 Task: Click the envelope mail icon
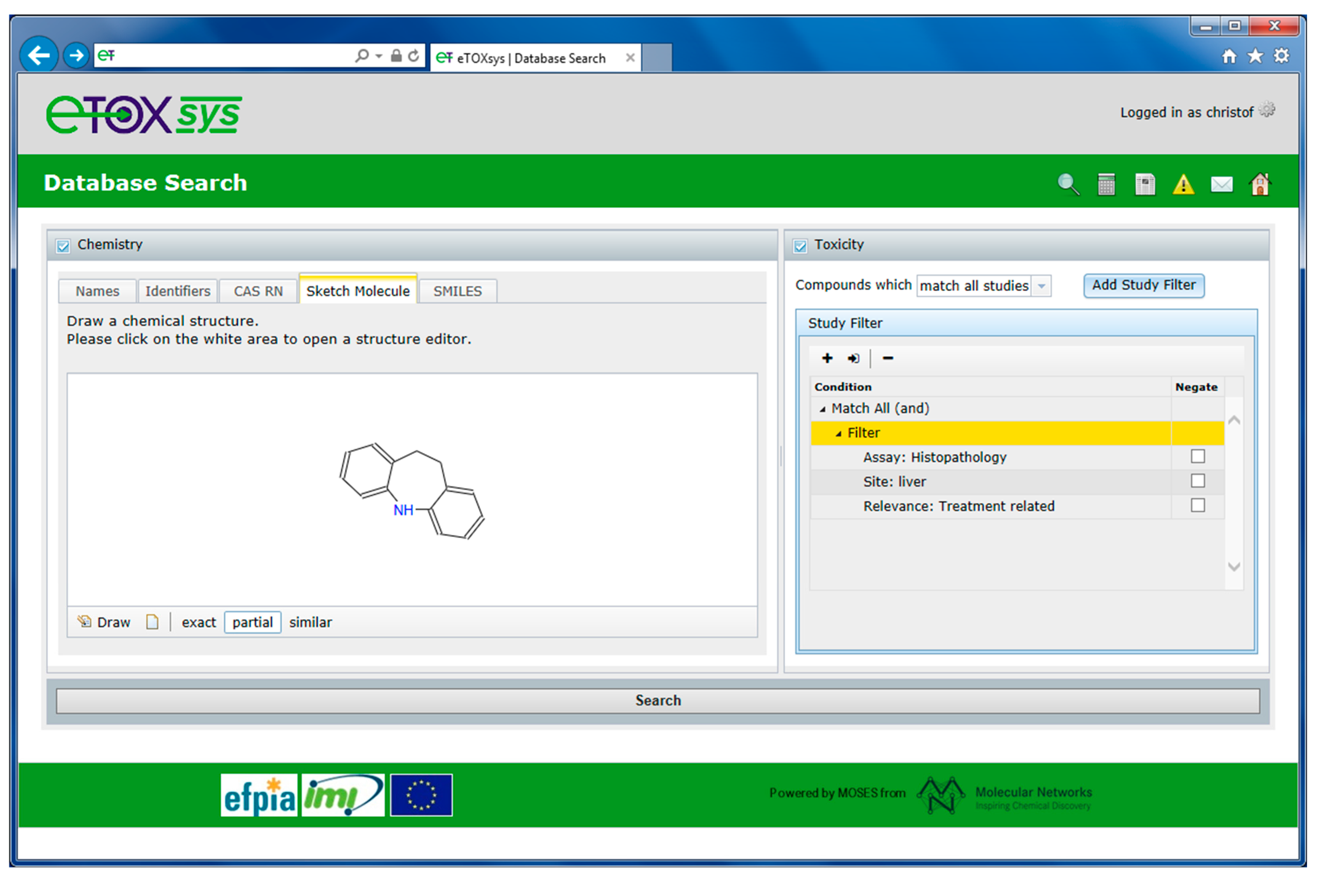click(x=1222, y=184)
